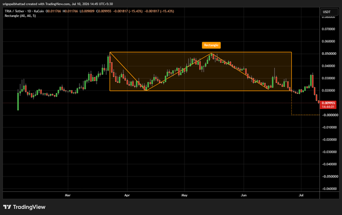
Task: Click the 0.040000 price axis label
Action: pyautogui.click(x=328, y=66)
